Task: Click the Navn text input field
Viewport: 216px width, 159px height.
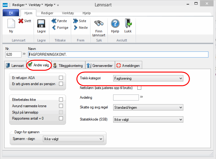Action: point(118,55)
